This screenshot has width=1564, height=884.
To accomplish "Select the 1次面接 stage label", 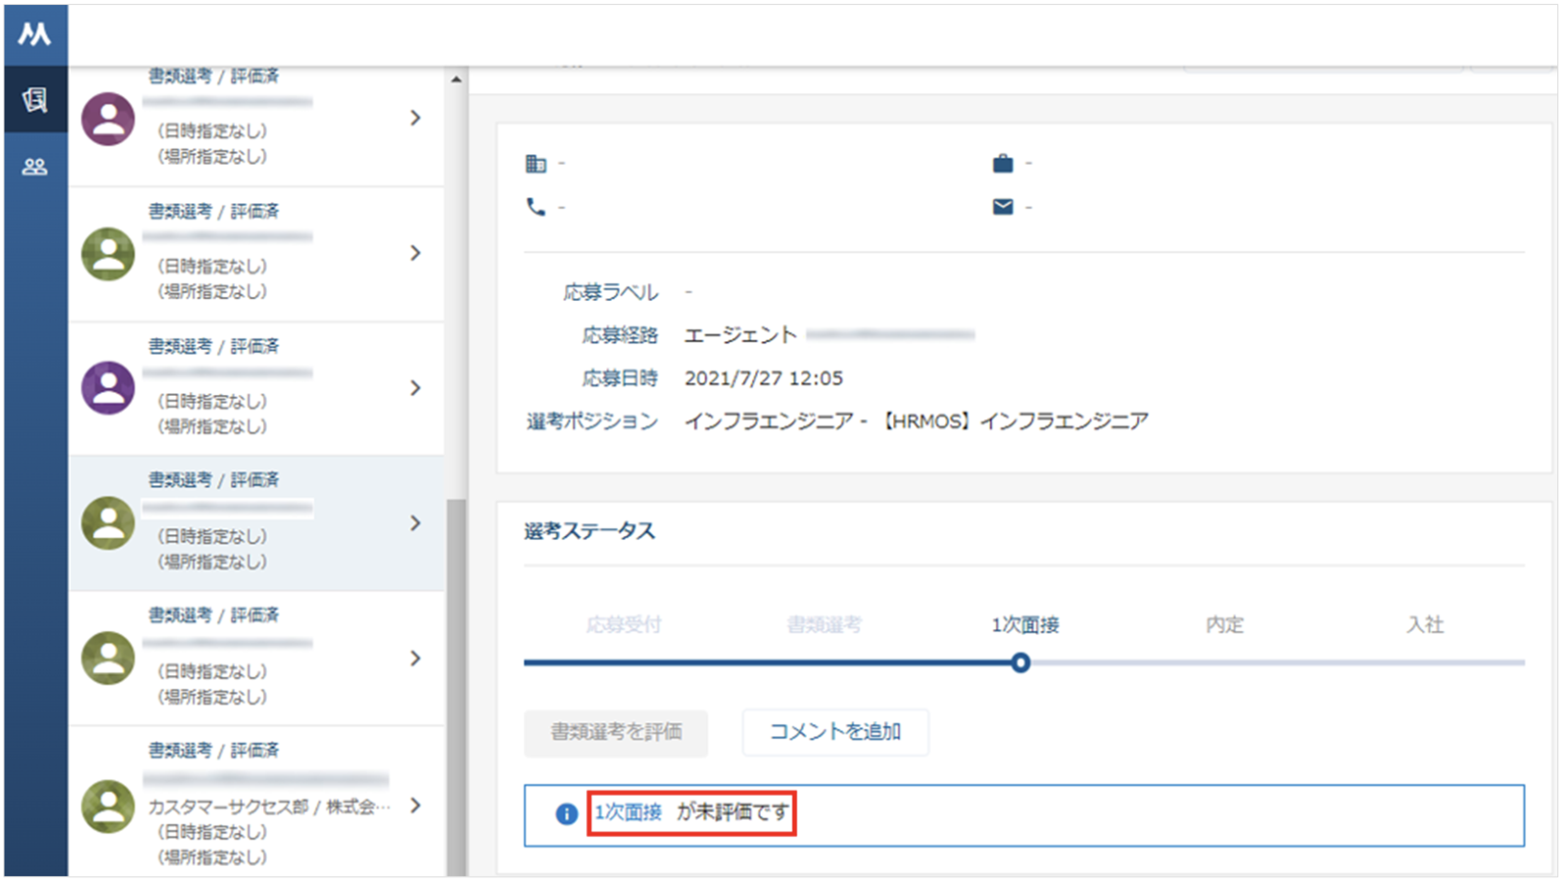I will point(1025,625).
